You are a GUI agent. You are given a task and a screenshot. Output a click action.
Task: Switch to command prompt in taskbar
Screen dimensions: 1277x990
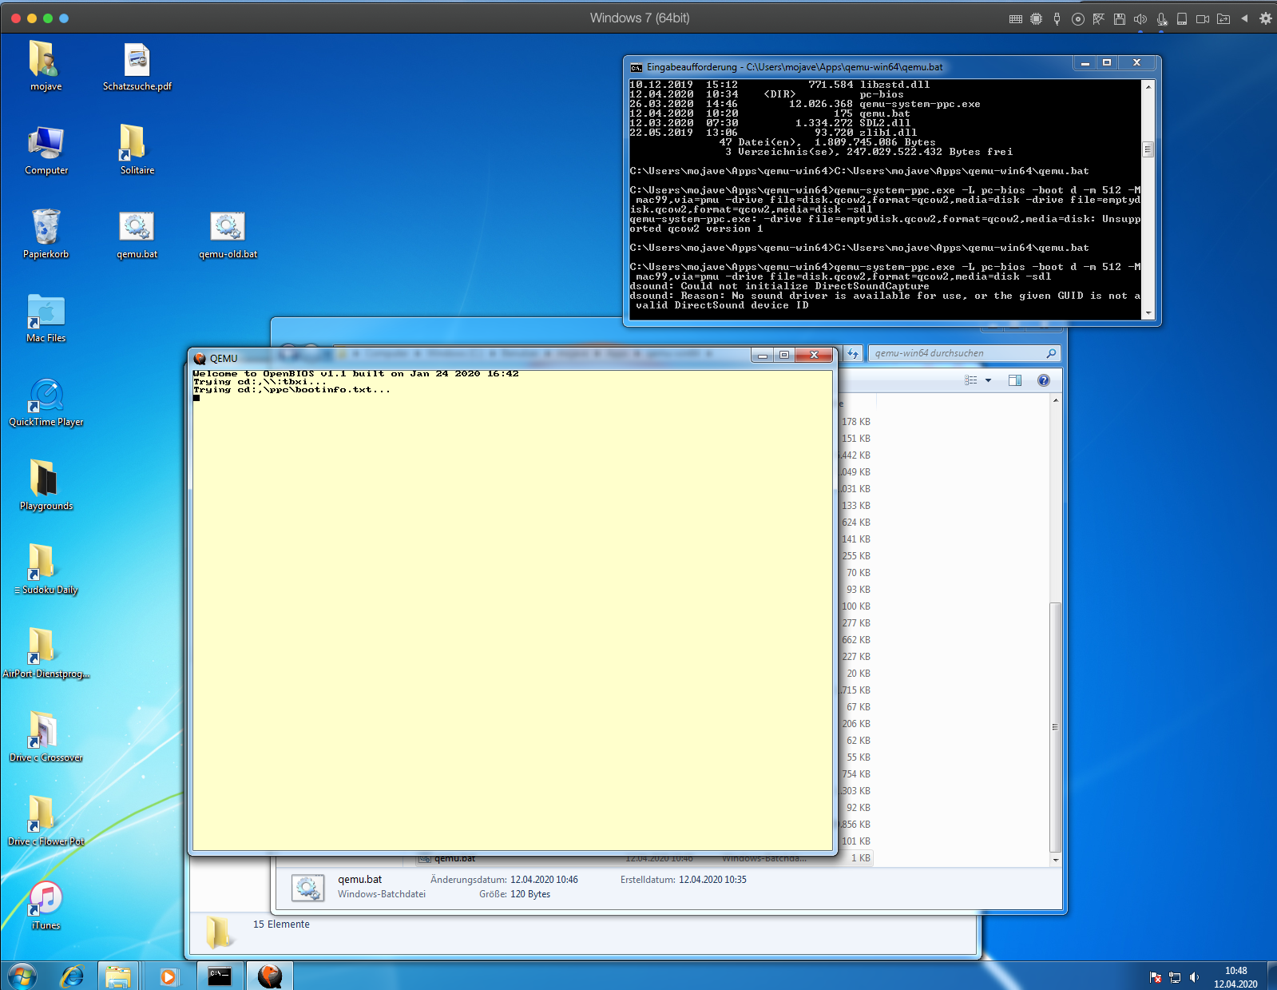click(x=219, y=976)
